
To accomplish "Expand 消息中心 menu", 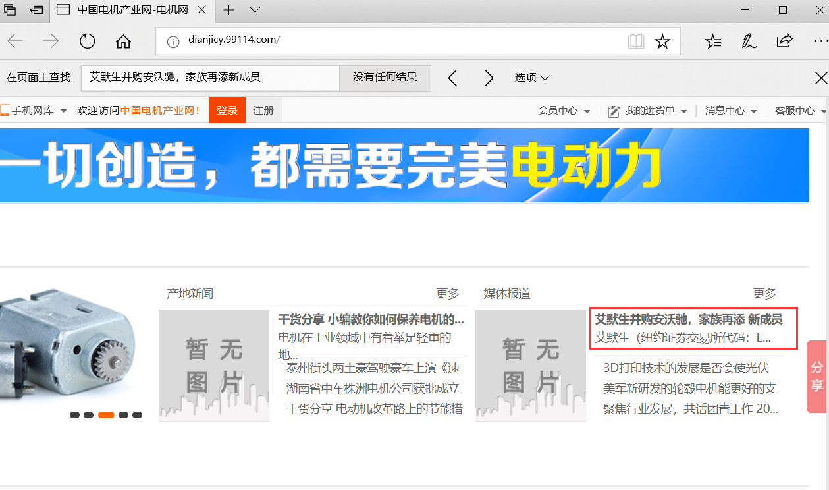I will tap(731, 111).
